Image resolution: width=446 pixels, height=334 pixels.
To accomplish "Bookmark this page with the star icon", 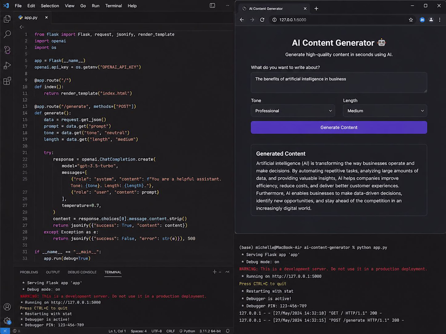I will point(411,20).
